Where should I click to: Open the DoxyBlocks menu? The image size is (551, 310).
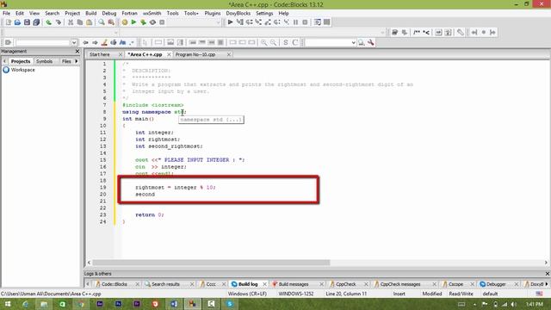238,13
